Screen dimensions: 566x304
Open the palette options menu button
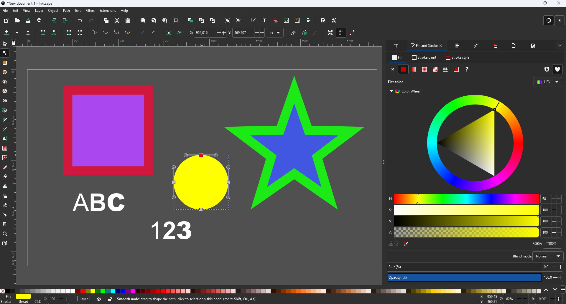click(x=562, y=290)
